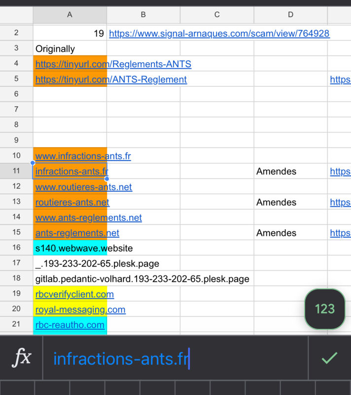Image resolution: width=351 pixels, height=395 pixels.
Task: Open the tinyurl Reglements-ANTS link
Action: pos(113,64)
